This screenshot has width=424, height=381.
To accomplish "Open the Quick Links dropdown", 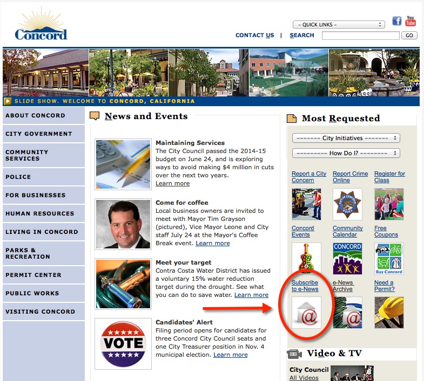I will pyautogui.click(x=339, y=25).
